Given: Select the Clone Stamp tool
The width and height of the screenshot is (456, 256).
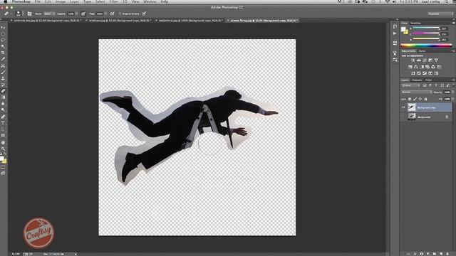Looking at the screenshot, I should coord(3,78).
